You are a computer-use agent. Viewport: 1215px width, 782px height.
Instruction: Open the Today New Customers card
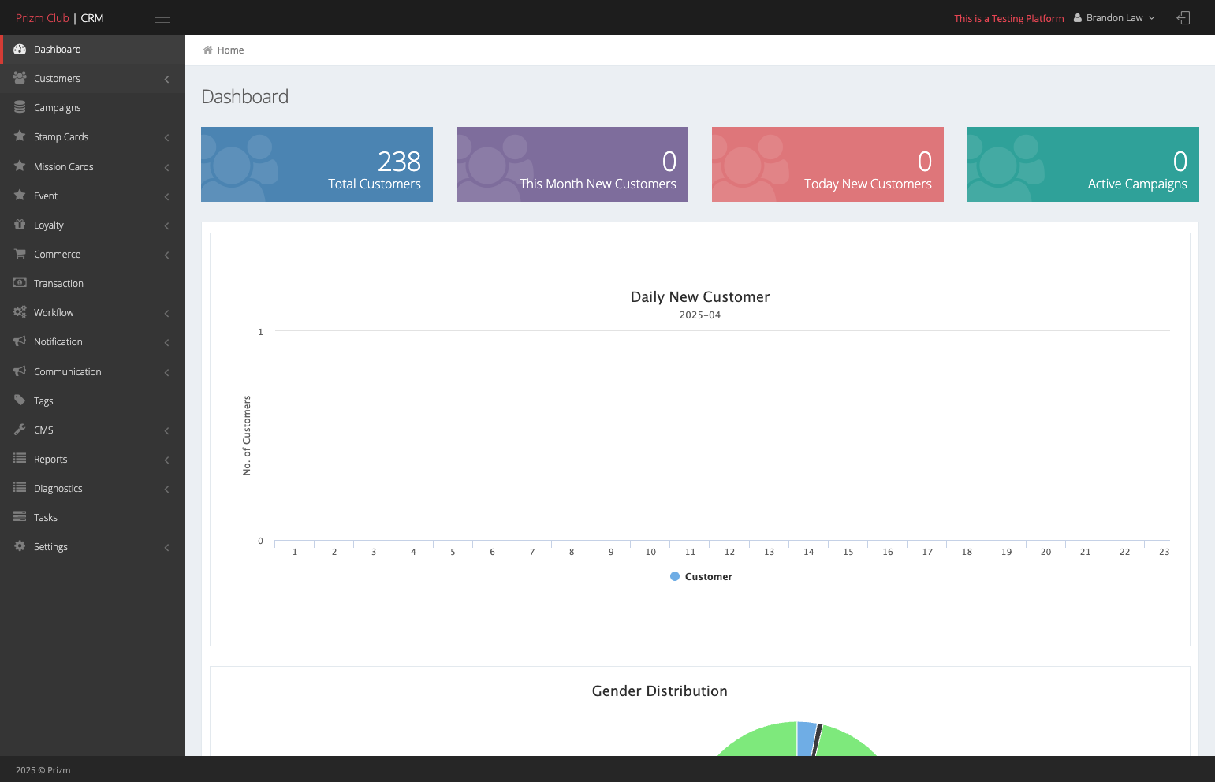(x=828, y=164)
